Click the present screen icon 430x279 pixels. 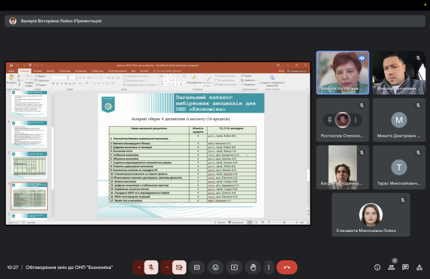tap(234, 267)
